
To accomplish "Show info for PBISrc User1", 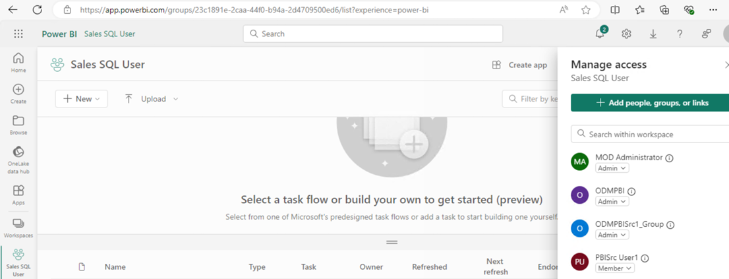I will (645, 258).
